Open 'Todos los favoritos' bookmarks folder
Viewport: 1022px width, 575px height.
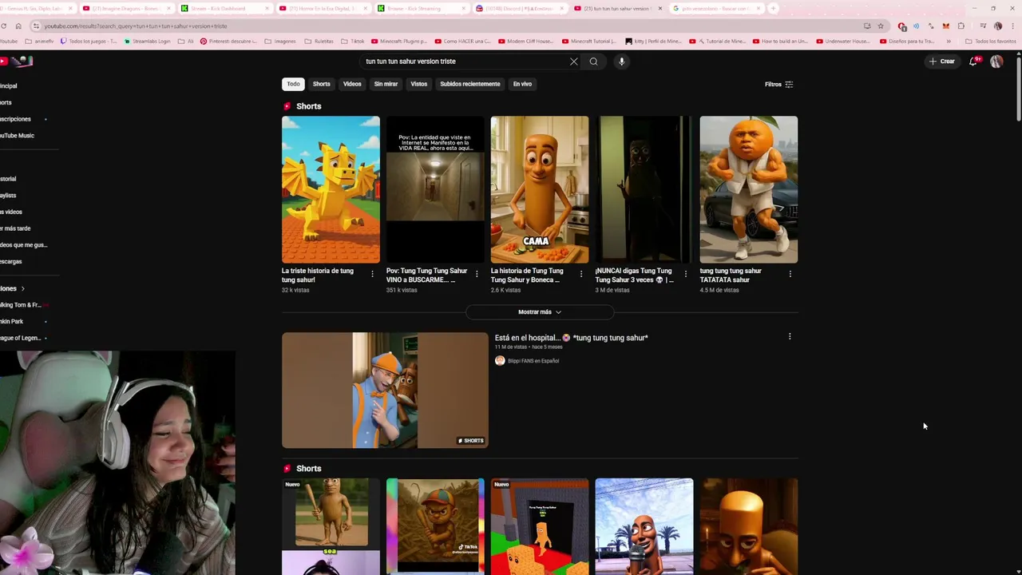point(991,41)
